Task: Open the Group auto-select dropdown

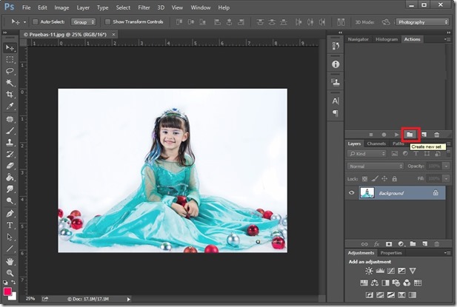Action: (84, 22)
